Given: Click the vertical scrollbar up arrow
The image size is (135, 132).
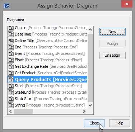Looking at the screenshot, I should coord(90,29).
